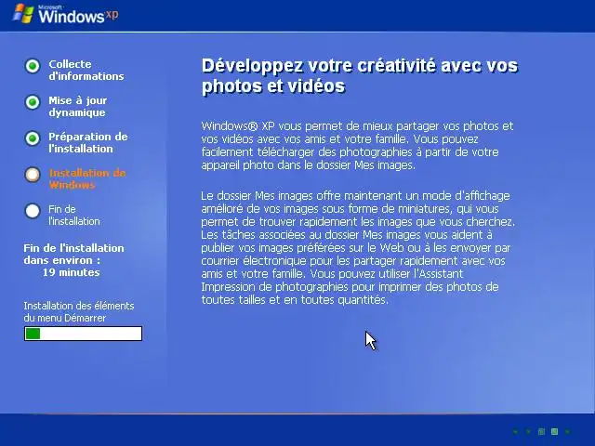The image size is (595, 446).
Task: Click the green bullet beside Mise à jour dynamique
Action: 33,102
